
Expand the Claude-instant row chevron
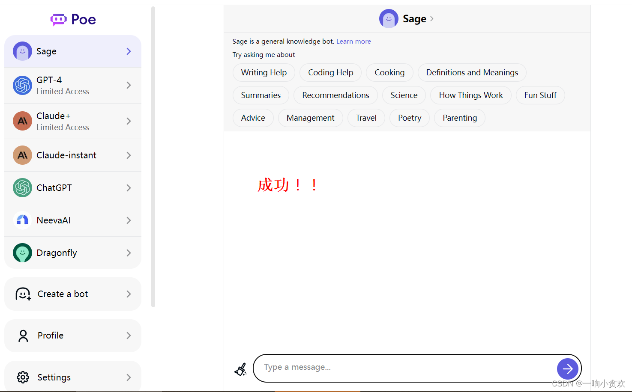pyautogui.click(x=129, y=155)
